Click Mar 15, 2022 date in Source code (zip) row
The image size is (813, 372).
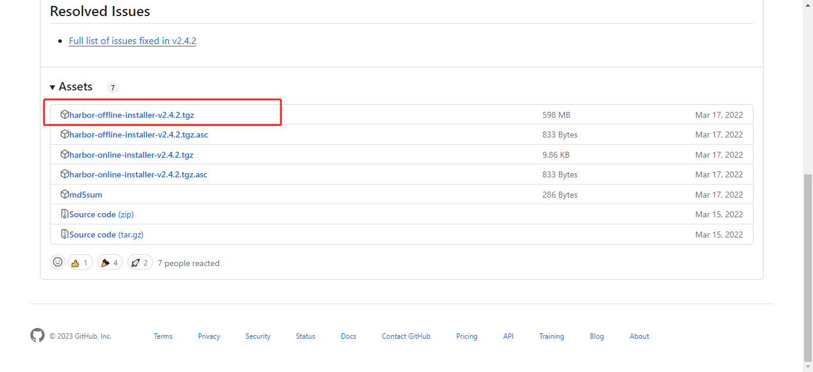[x=719, y=214]
